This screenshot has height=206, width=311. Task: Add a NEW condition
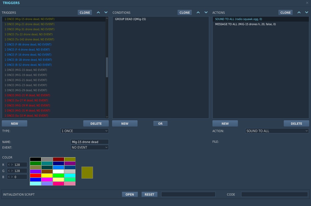coord(125,123)
